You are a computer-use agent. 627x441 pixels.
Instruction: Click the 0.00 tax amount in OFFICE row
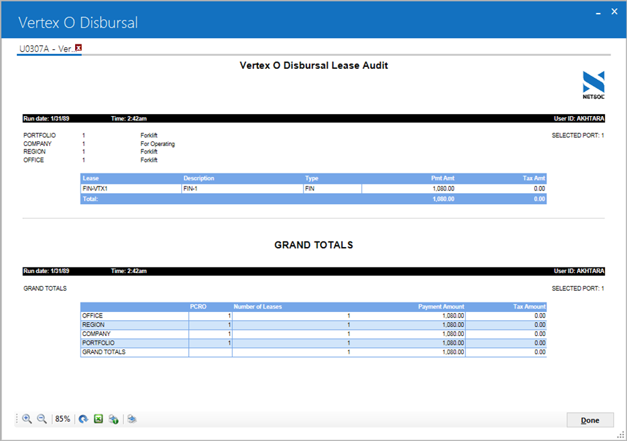click(x=540, y=316)
